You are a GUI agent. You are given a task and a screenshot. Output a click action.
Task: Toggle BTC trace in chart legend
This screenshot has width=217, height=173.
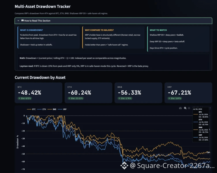coord(31,109)
